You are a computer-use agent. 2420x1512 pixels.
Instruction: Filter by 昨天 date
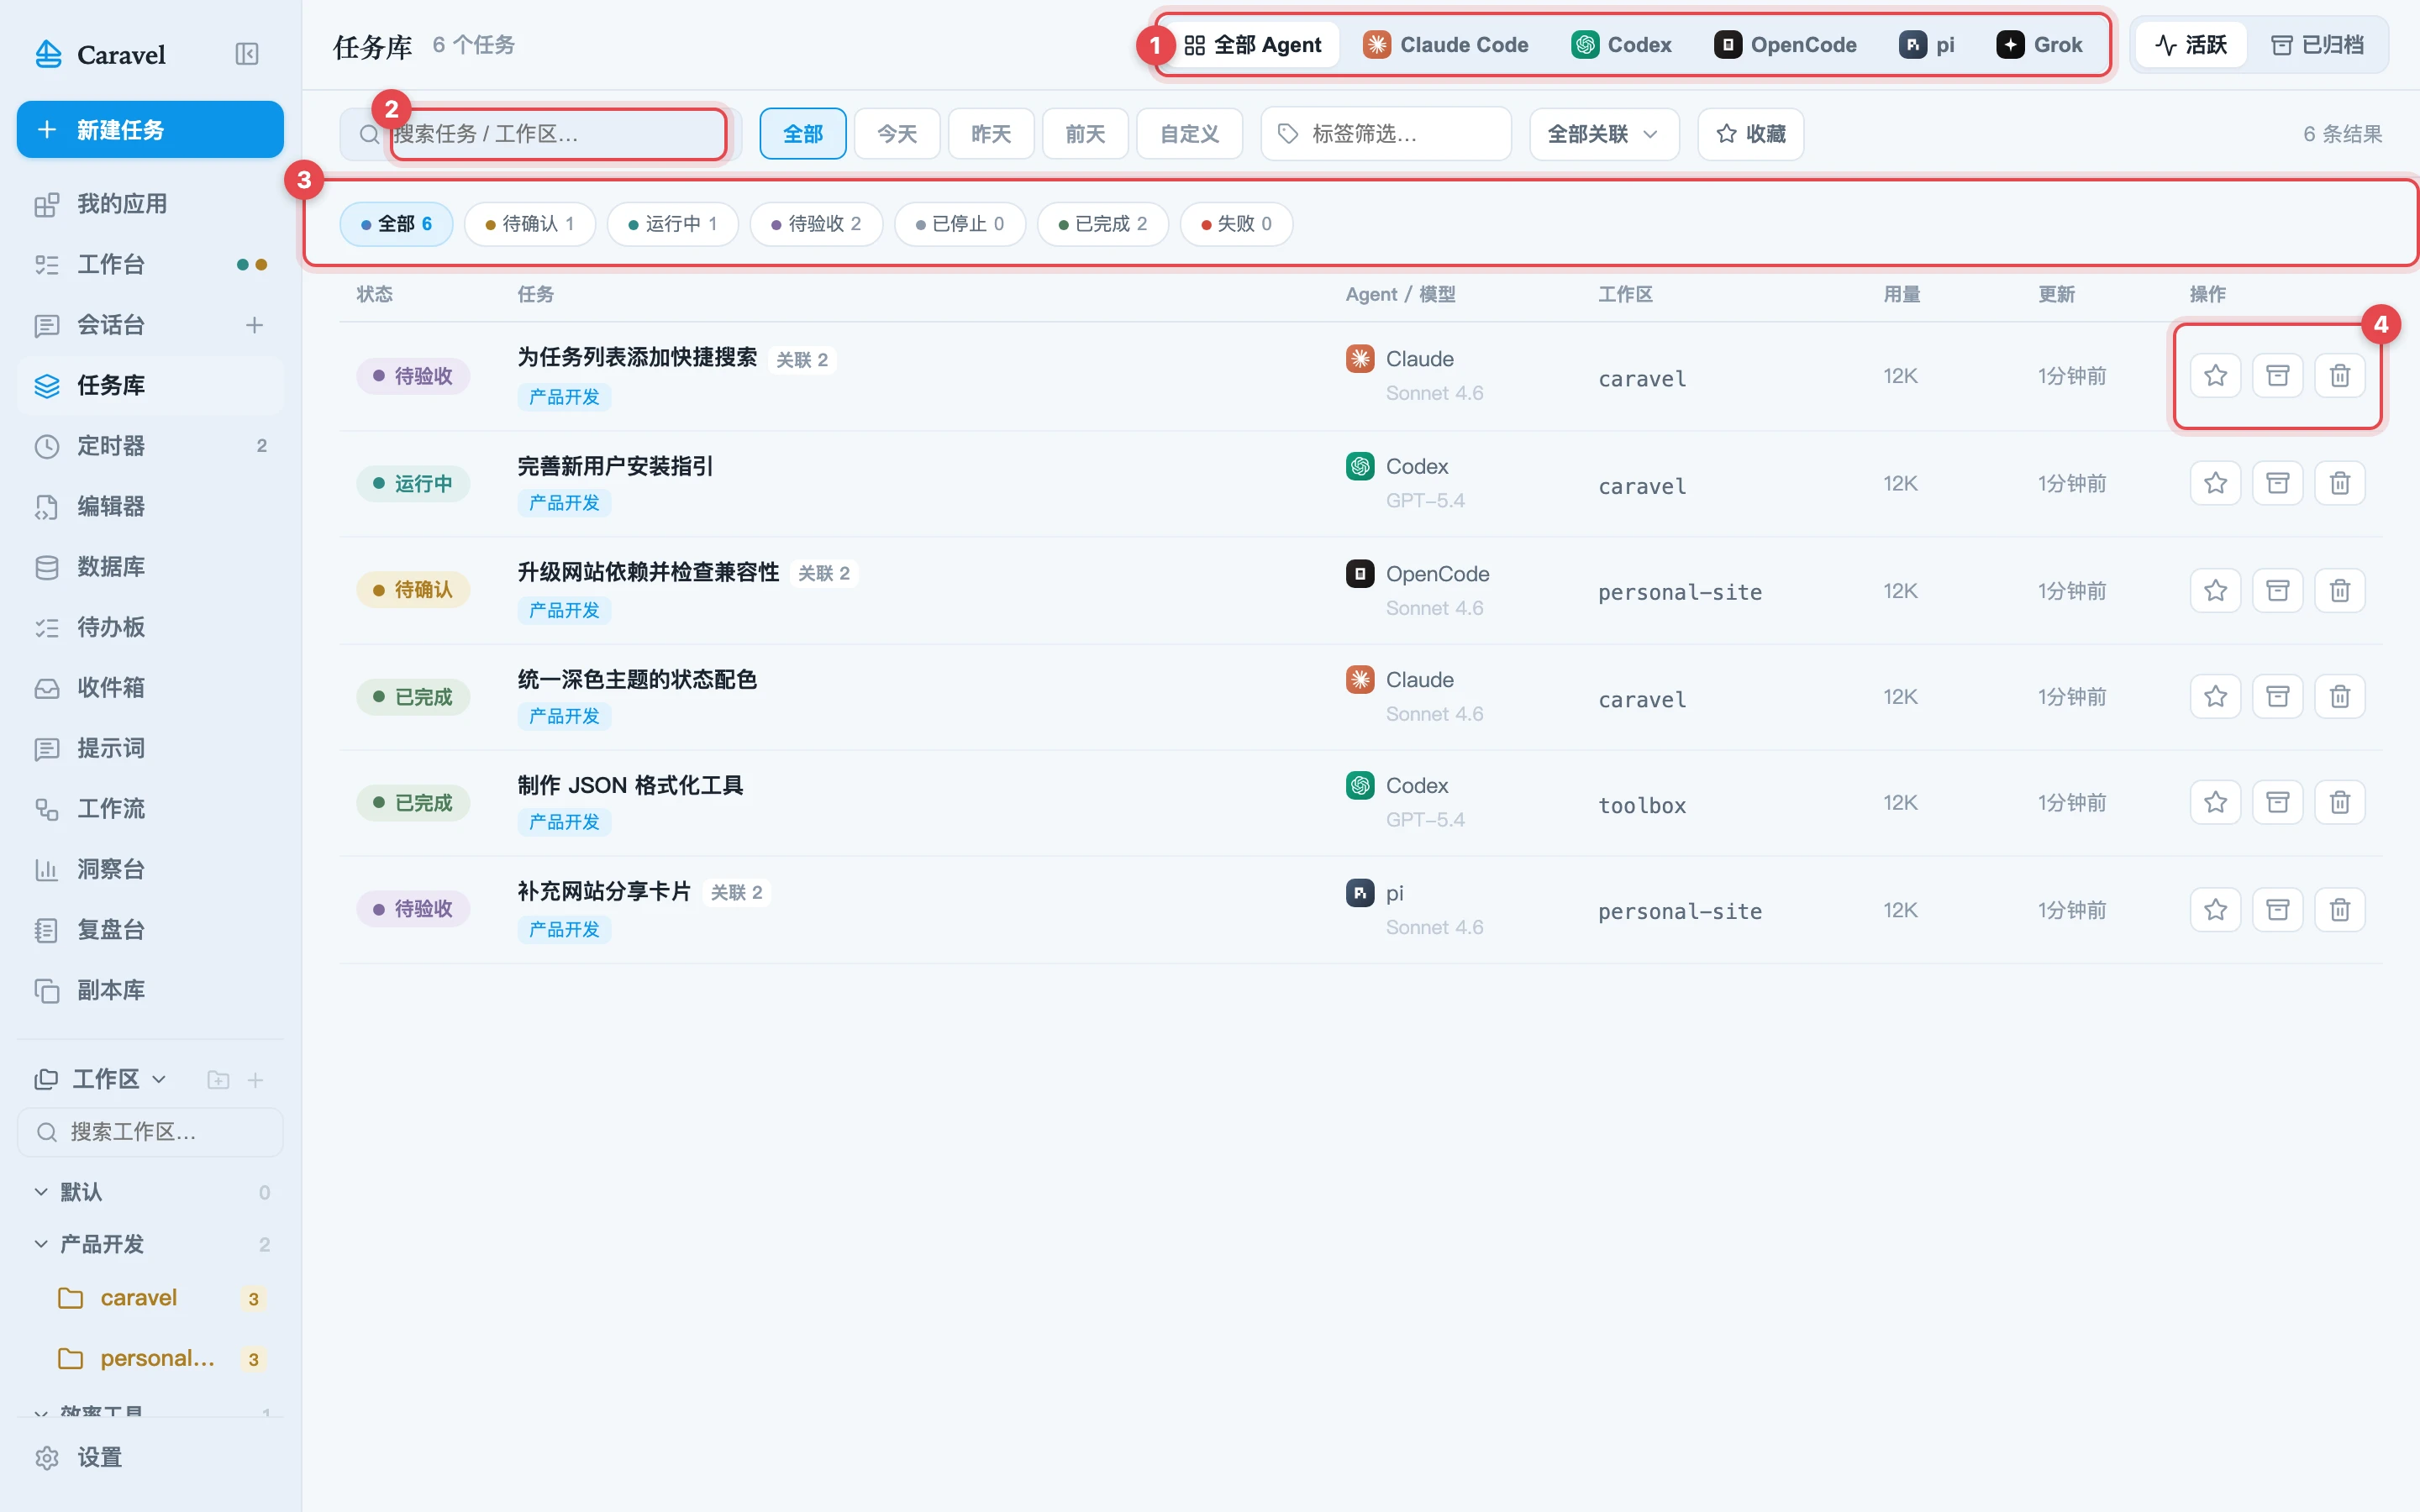pos(991,134)
